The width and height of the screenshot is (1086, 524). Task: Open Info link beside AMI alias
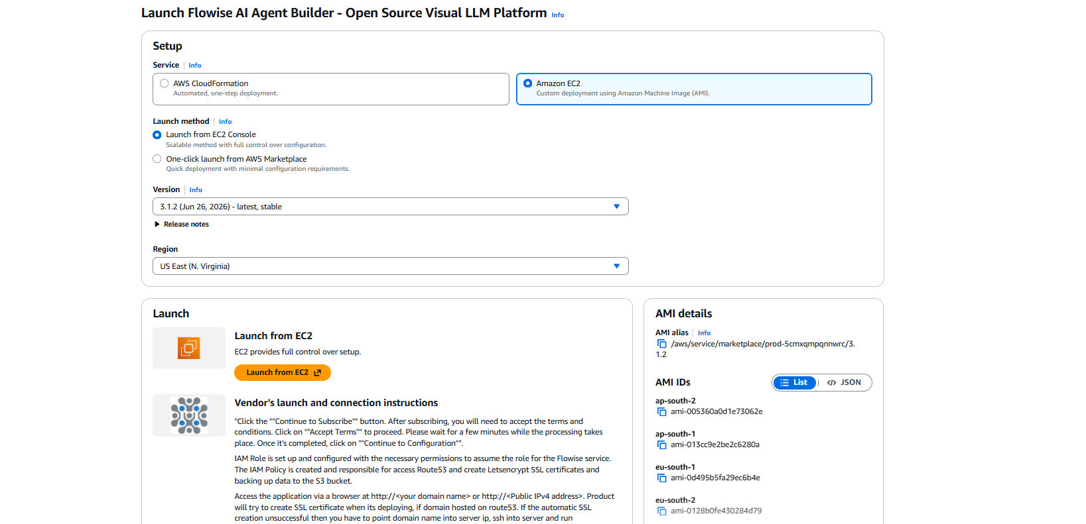(x=705, y=333)
